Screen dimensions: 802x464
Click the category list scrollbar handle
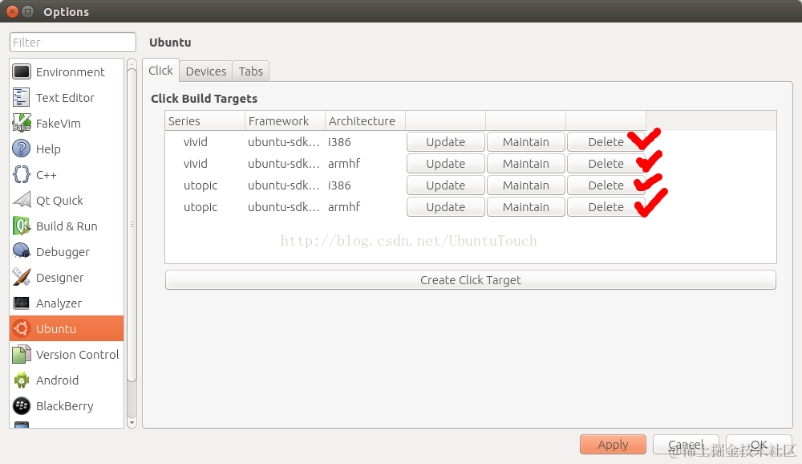(132, 226)
